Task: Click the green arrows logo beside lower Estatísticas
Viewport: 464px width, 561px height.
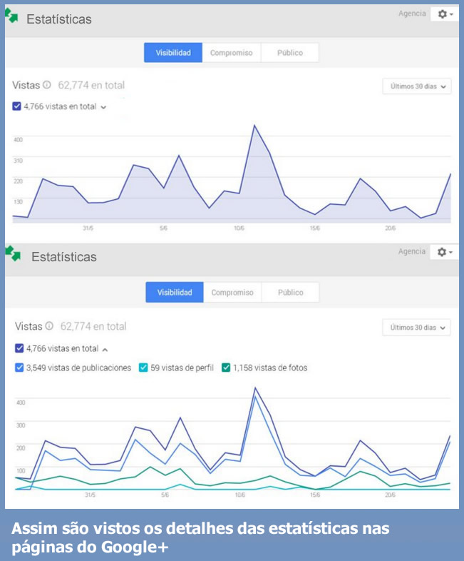Action: tap(13, 253)
